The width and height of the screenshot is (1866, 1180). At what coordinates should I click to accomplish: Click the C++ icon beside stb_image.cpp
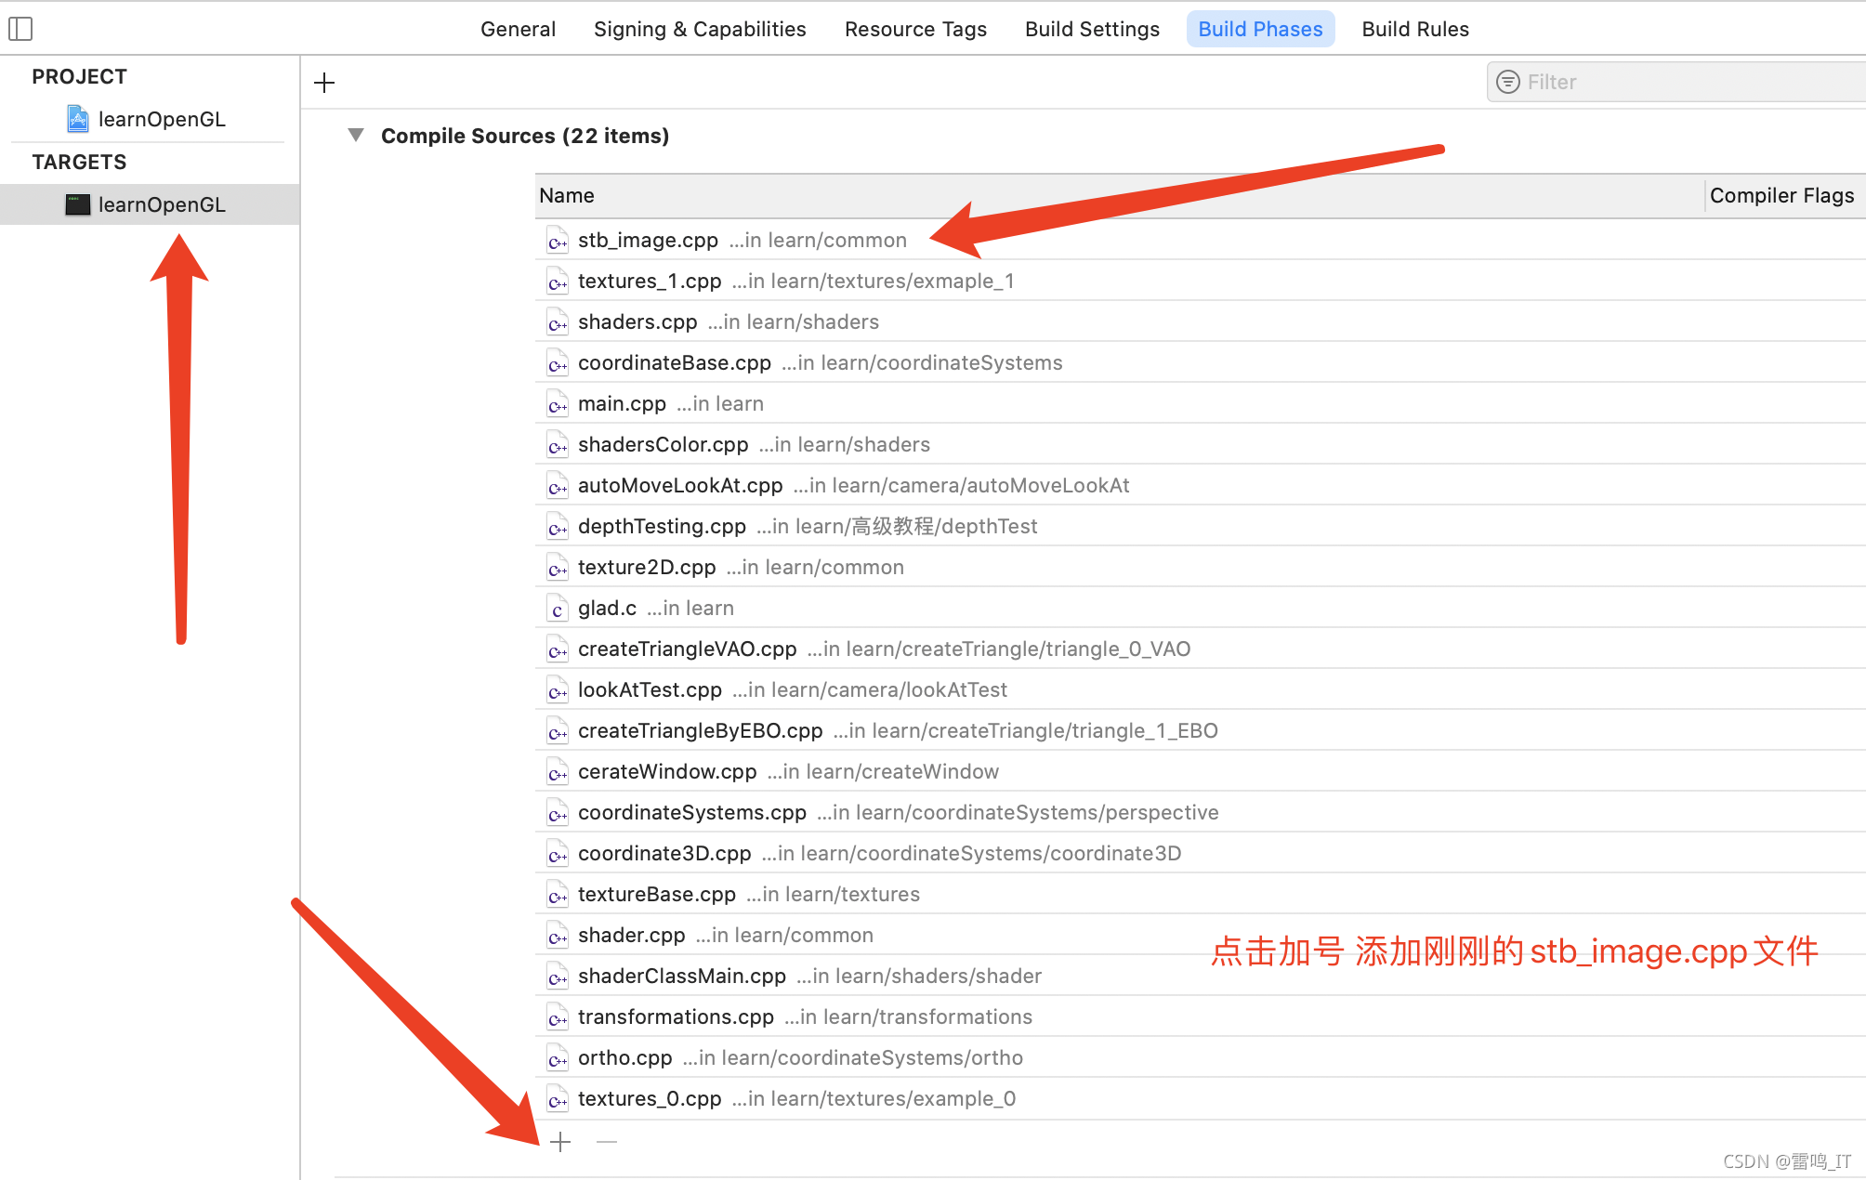558,240
